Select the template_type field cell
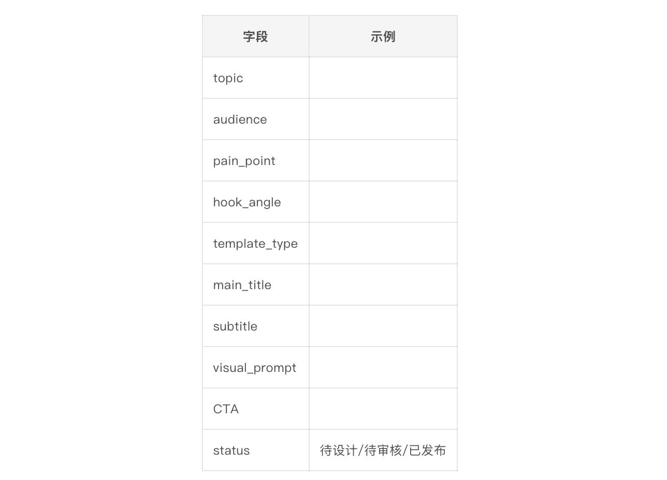 (x=256, y=243)
